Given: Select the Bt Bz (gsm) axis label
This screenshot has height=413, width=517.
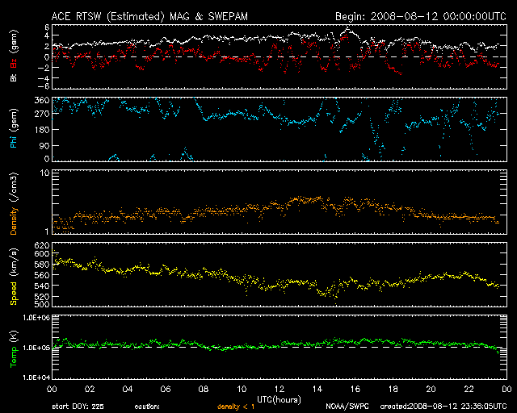Looking at the screenshot, I should pyautogui.click(x=13, y=56).
